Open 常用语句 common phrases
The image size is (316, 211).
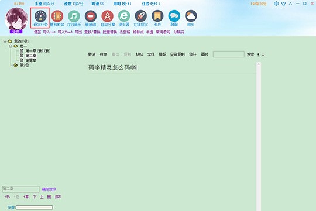click(163, 32)
